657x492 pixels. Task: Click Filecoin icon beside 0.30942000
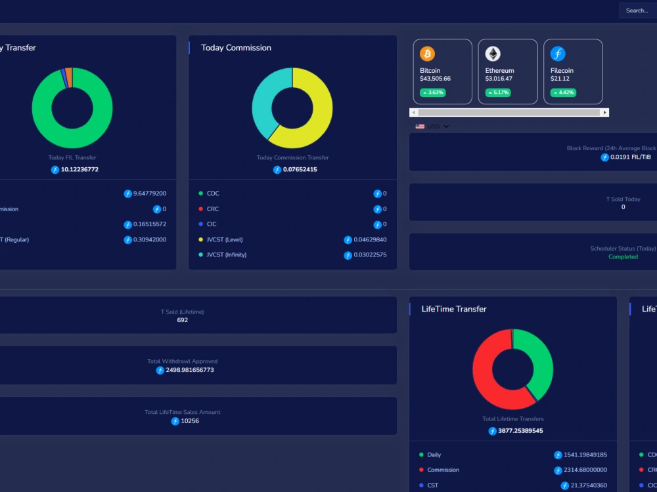click(128, 239)
